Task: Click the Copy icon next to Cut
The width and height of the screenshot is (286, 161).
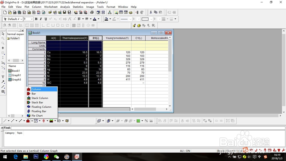Action: pos(156,12)
